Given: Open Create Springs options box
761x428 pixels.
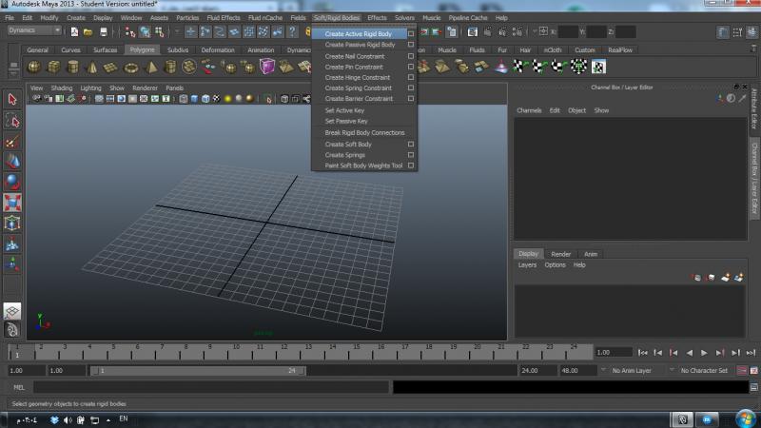Looking at the screenshot, I should point(411,155).
